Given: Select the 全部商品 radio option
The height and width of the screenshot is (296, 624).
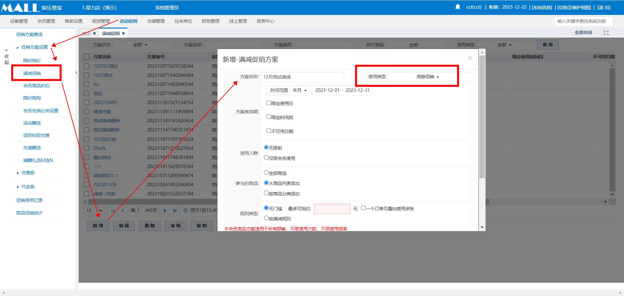Looking at the screenshot, I should (266, 173).
